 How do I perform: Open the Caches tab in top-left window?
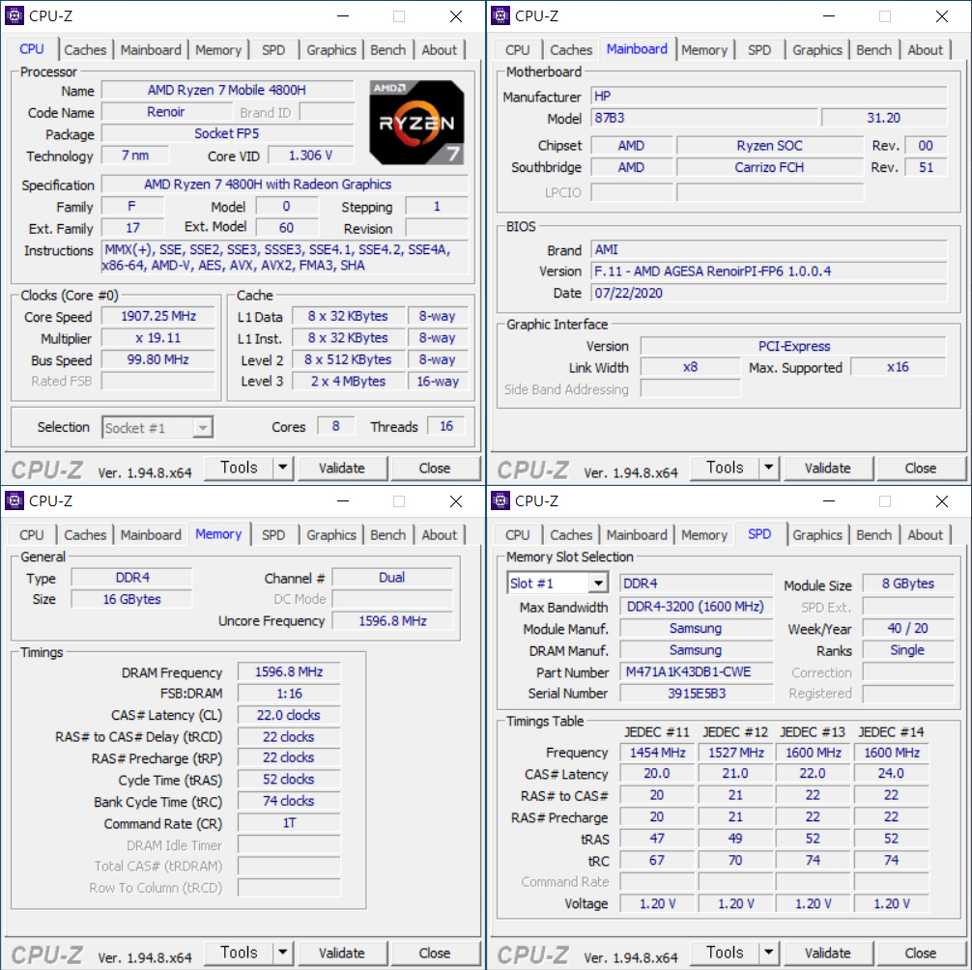[85, 49]
